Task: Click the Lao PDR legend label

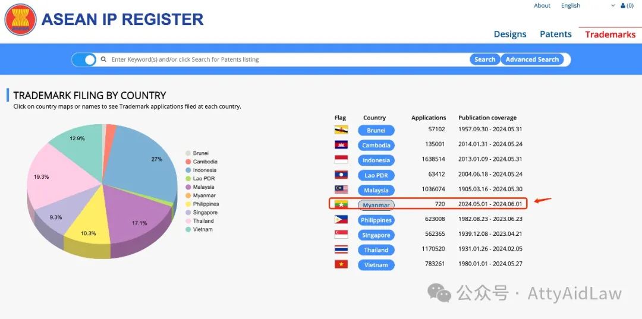Action: coord(204,179)
